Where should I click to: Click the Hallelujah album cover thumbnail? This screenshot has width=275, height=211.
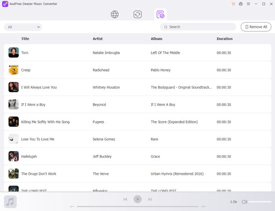(13, 156)
